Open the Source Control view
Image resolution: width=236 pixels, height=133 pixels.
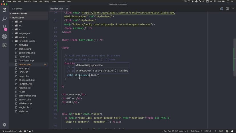tap(4, 28)
